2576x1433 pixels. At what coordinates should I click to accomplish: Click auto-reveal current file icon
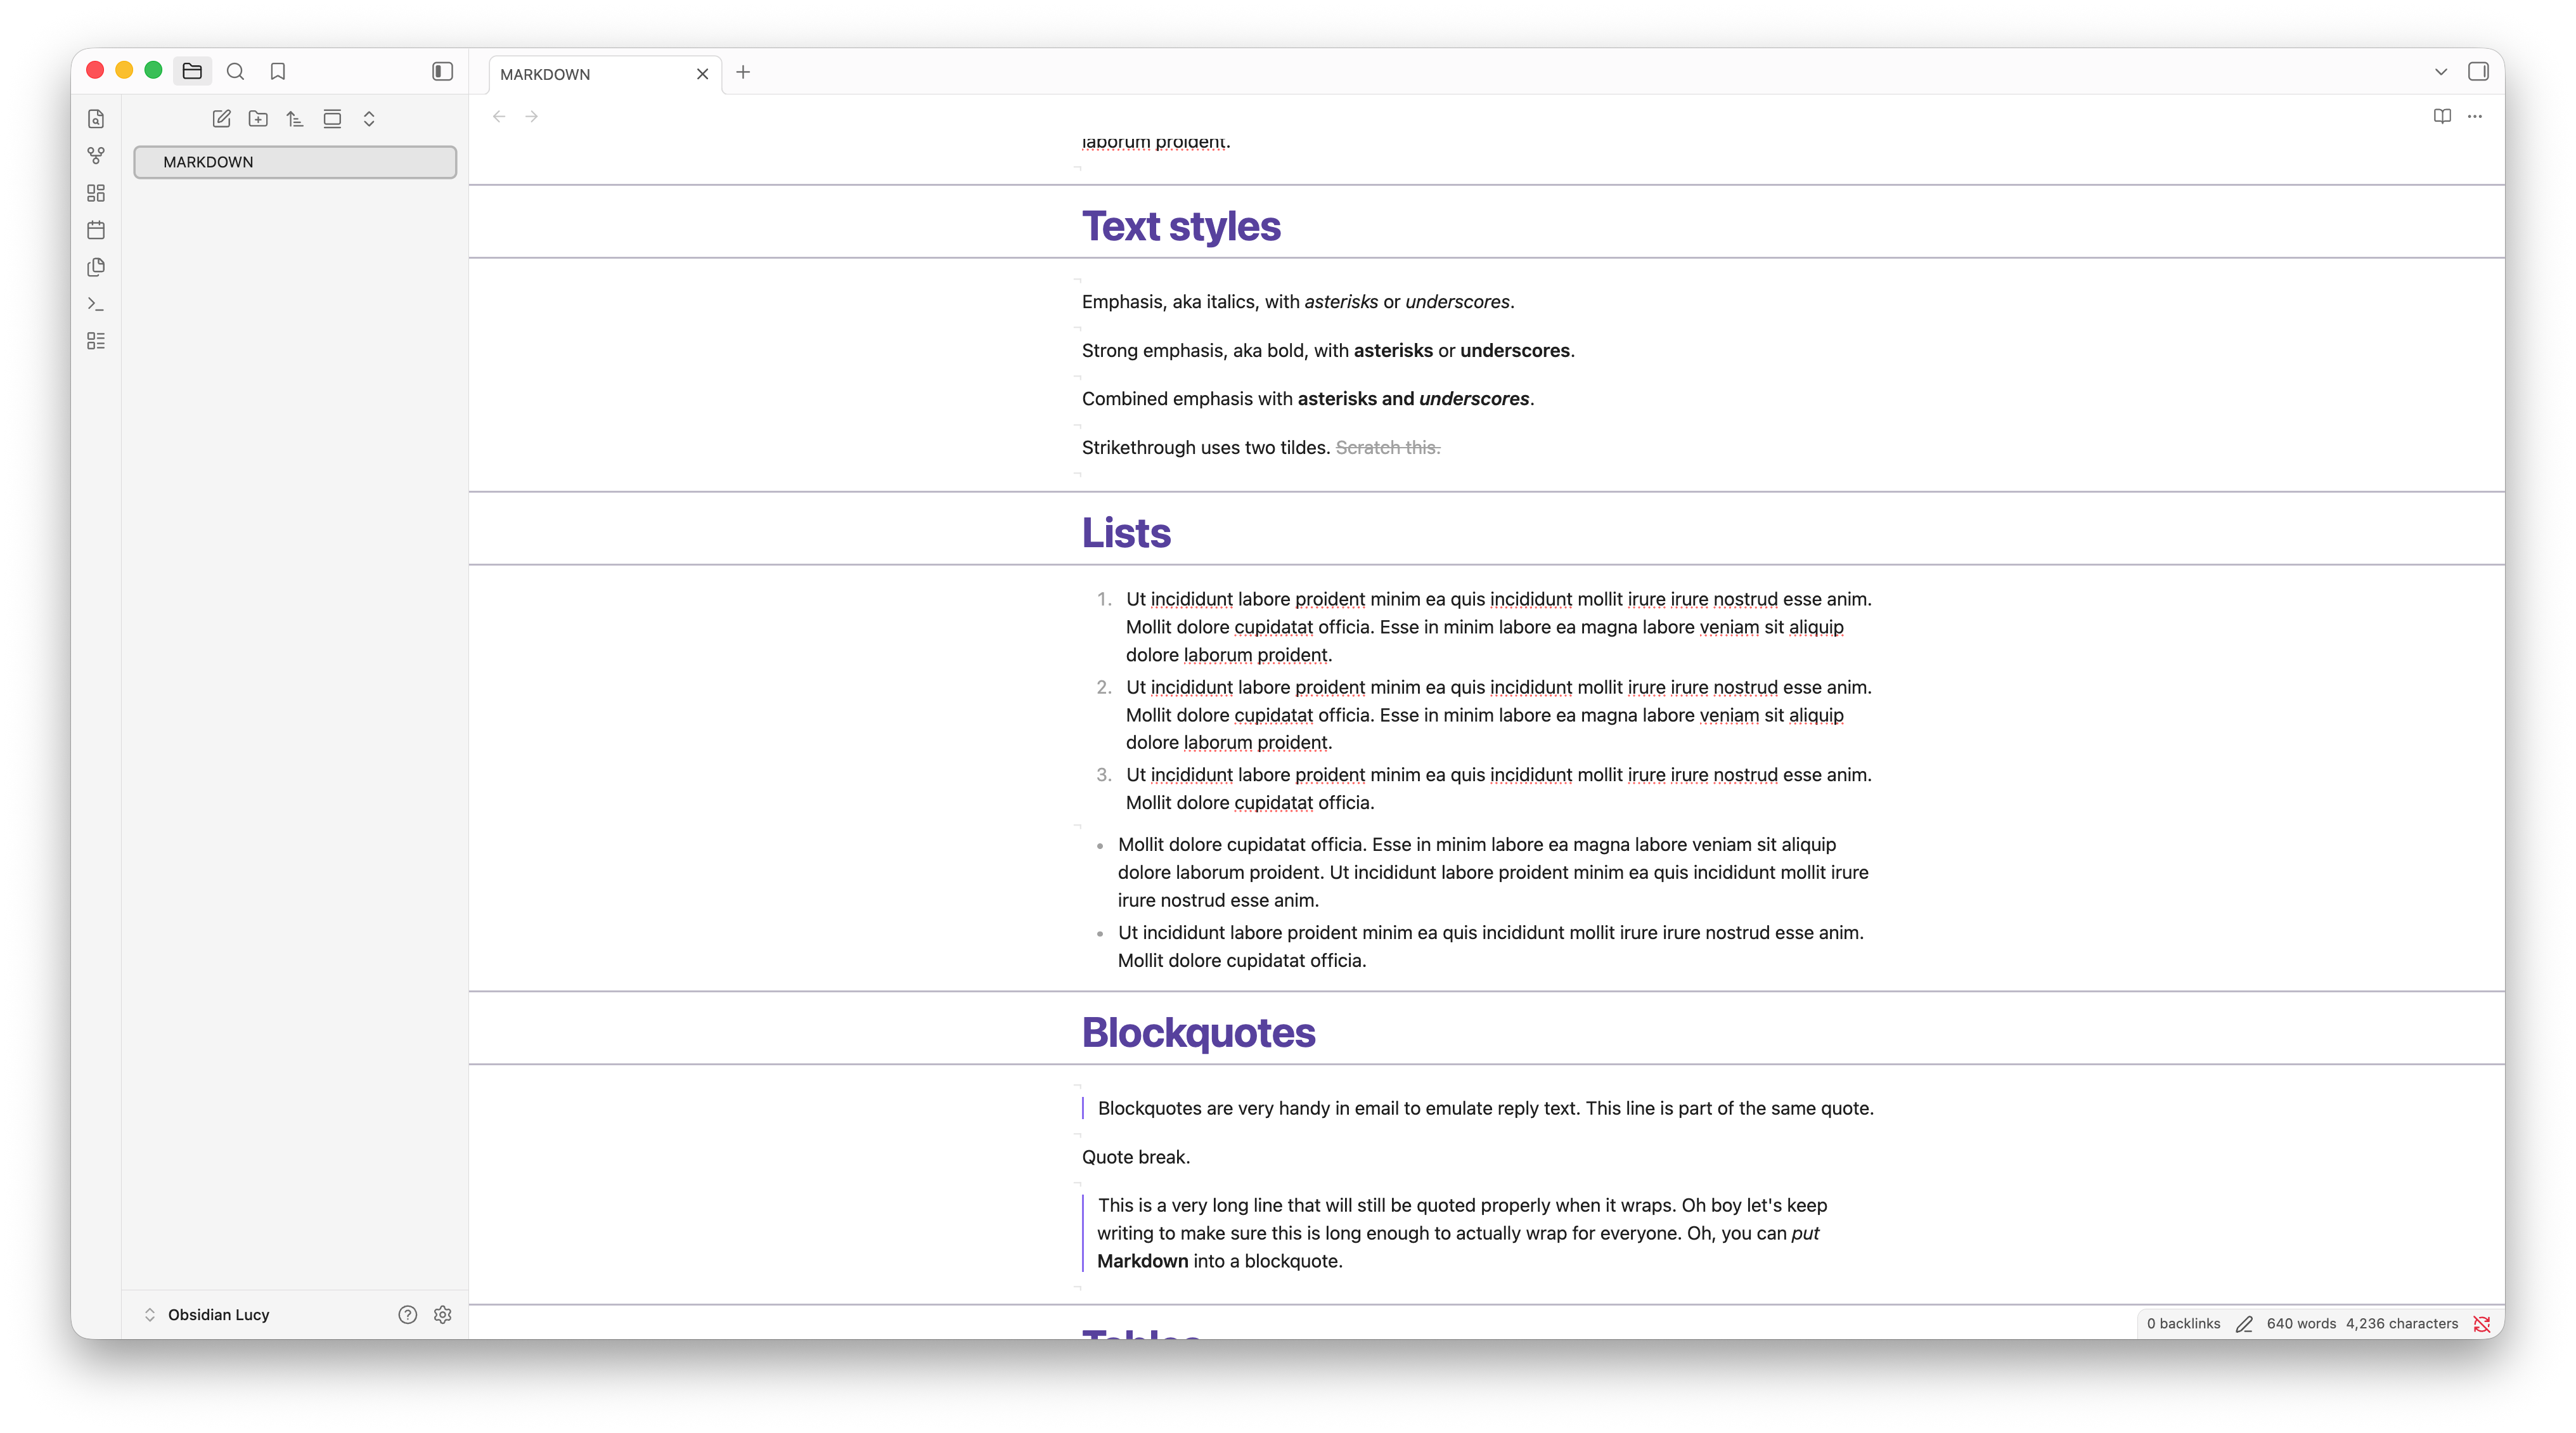coord(332,119)
